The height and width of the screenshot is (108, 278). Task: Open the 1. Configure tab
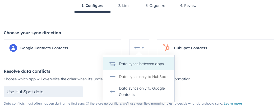click(92, 6)
